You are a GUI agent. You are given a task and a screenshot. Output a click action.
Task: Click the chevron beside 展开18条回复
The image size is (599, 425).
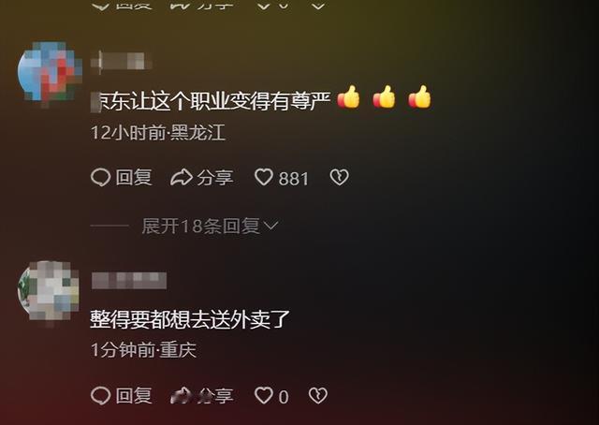coord(270,226)
